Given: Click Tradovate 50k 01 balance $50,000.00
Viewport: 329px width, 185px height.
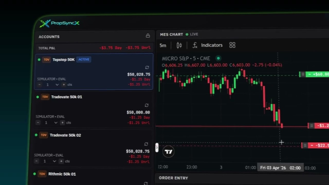Looking at the screenshot, I should [x=138, y=112].
